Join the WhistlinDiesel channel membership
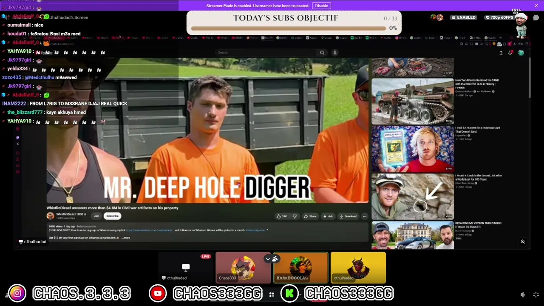Viewport: 544px width, 306px height. pyautogui.click(x=96, y=216)
